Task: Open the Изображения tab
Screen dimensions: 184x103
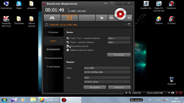Action: (53, 49)
